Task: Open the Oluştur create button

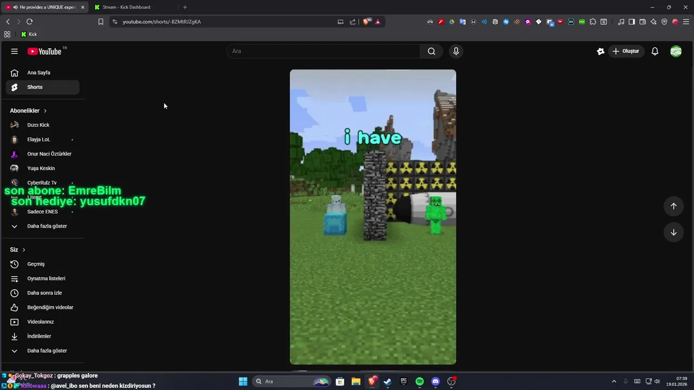Action: click(626, 51)
